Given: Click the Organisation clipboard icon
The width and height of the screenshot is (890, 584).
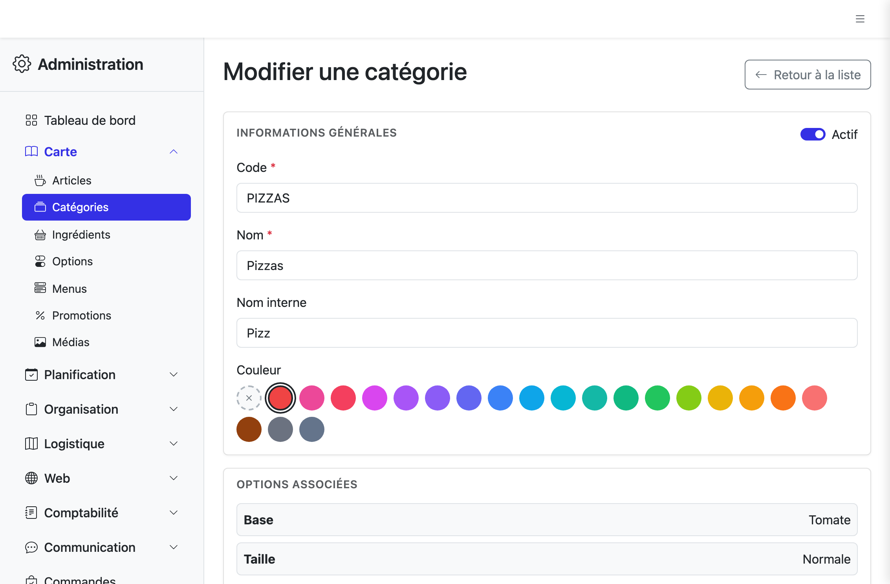Looking at the screenshot, I should [x=31, y=409].
